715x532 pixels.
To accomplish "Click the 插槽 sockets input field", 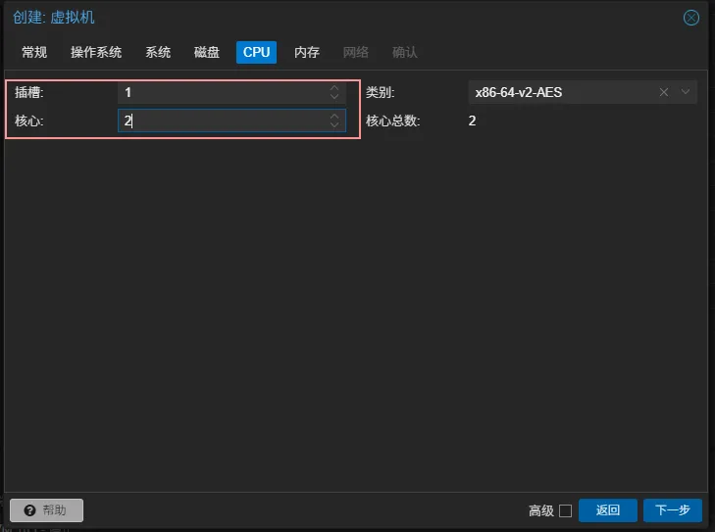I will 222,92.
